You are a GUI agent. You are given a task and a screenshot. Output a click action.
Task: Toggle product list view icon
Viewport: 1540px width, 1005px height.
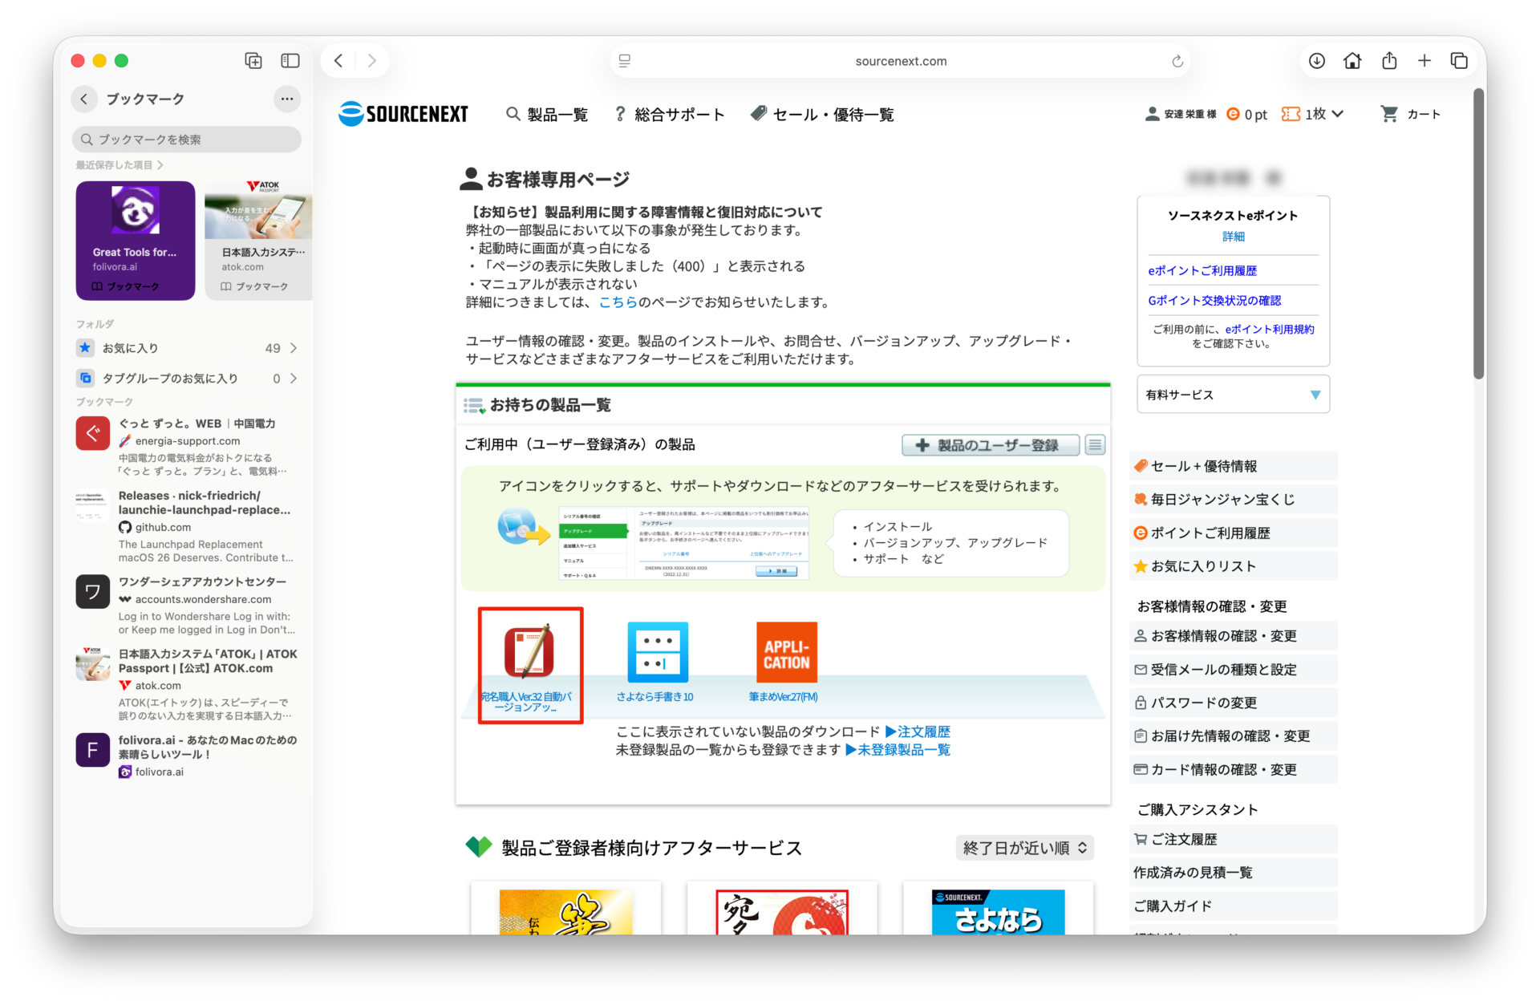coord(1095,444)
